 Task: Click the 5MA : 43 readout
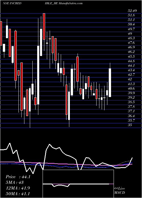tap(15, 182)
